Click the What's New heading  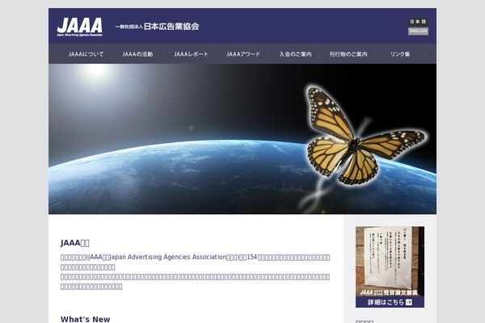86,319
